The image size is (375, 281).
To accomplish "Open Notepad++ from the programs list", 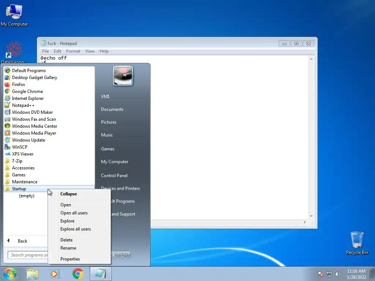I will pos(49,105).
